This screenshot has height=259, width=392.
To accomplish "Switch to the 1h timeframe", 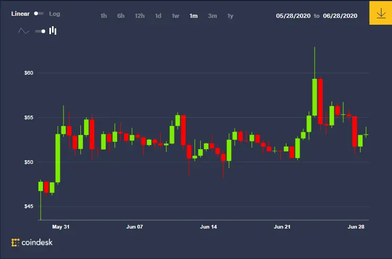I will tap(104, 16).
